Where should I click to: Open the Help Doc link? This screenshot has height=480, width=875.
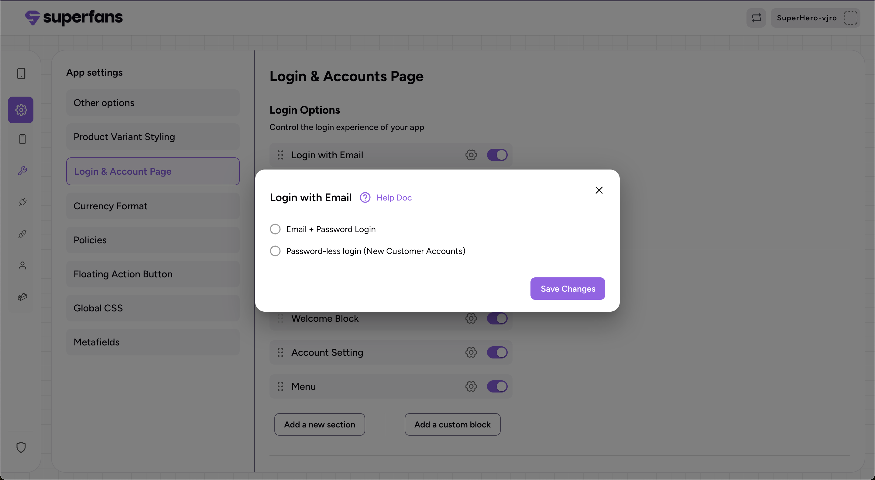point(394,198)
